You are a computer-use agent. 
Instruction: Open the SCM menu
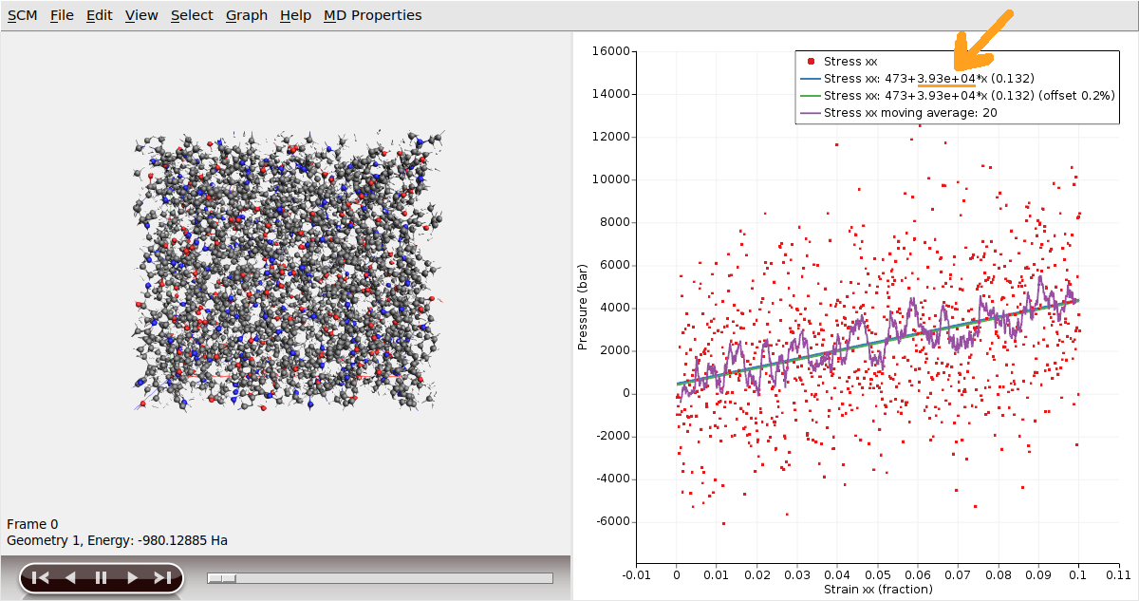tap(22, 15)
